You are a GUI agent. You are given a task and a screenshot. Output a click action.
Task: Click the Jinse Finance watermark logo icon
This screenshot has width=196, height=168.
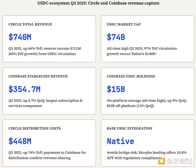click(162, 161)
